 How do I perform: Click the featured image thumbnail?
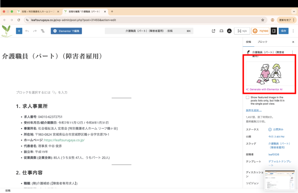(270, 74)
